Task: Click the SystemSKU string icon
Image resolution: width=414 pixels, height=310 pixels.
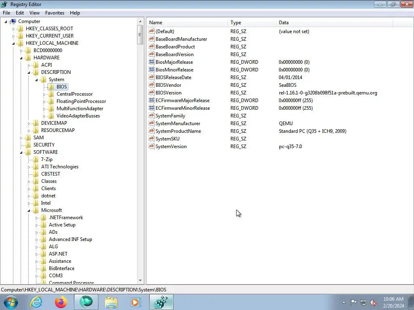Action: [x=151, y=138]
